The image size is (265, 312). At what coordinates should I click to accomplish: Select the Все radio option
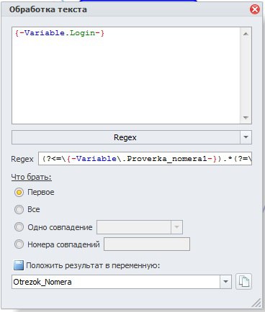point(19,209)
